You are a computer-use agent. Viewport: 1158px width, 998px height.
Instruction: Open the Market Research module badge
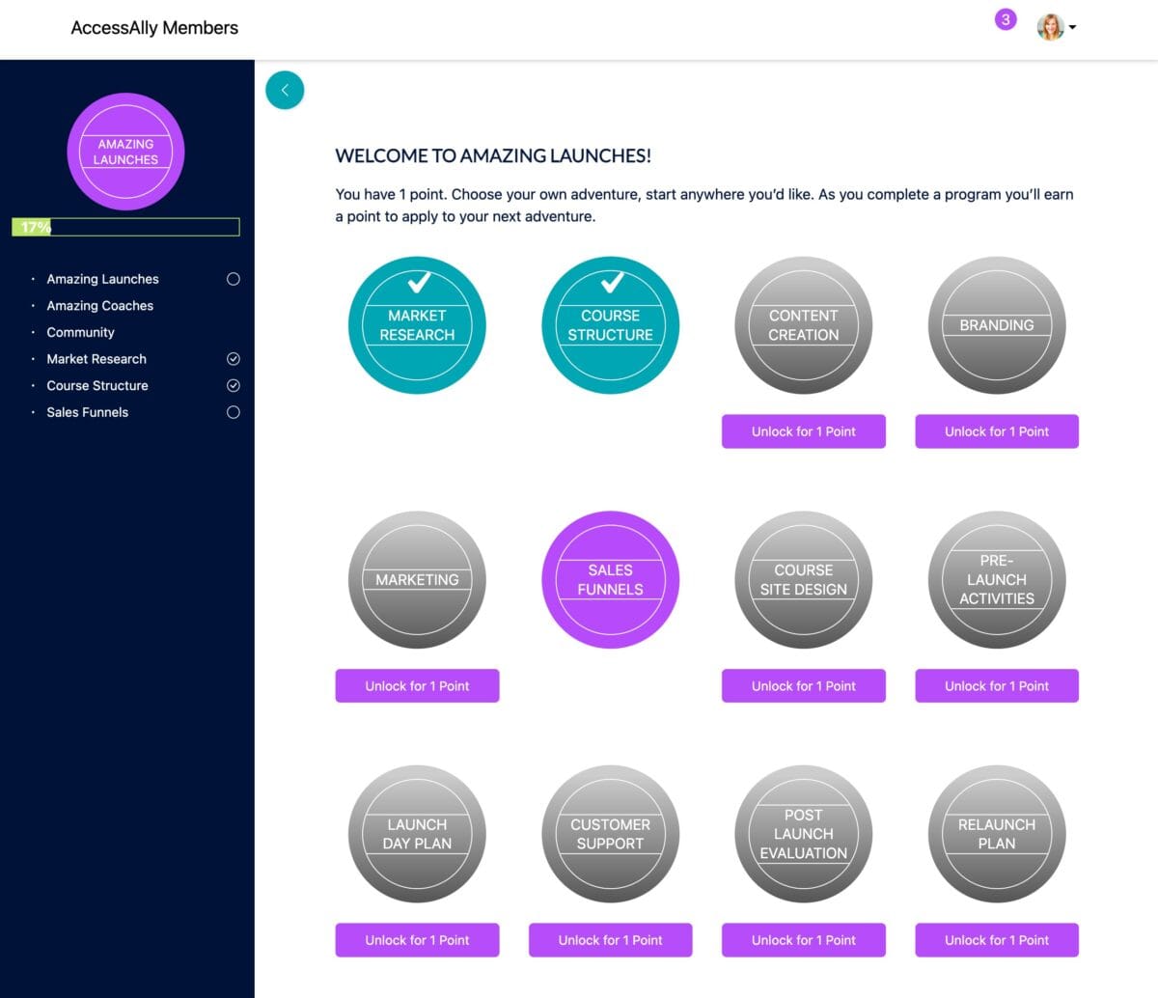tap(417, 325)
